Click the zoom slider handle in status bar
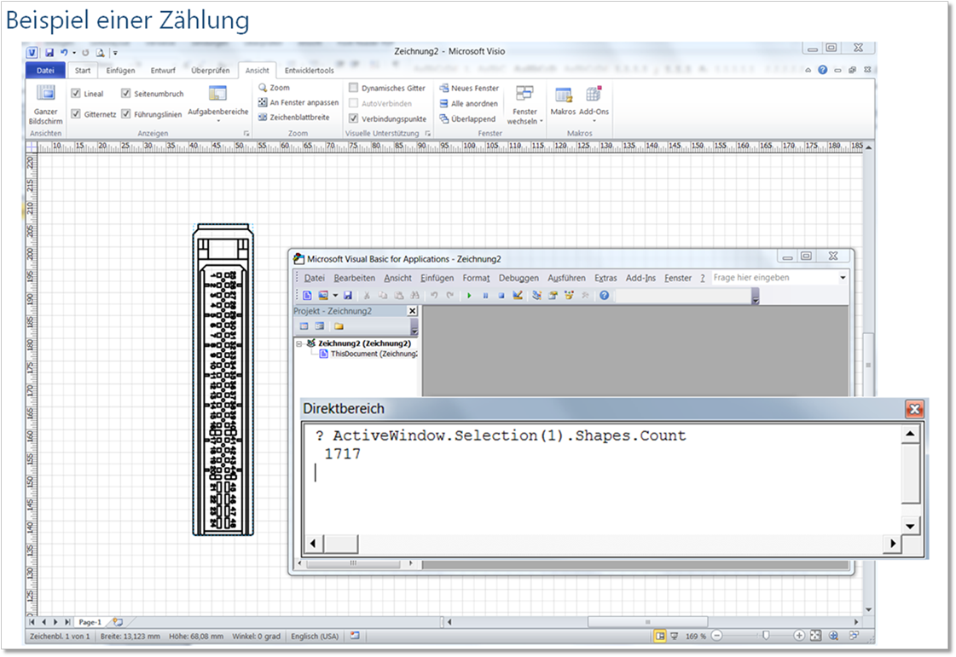 766,636
